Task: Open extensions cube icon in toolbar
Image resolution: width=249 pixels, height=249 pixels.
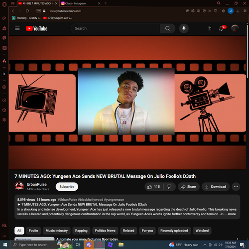Action: pos(224,11)
